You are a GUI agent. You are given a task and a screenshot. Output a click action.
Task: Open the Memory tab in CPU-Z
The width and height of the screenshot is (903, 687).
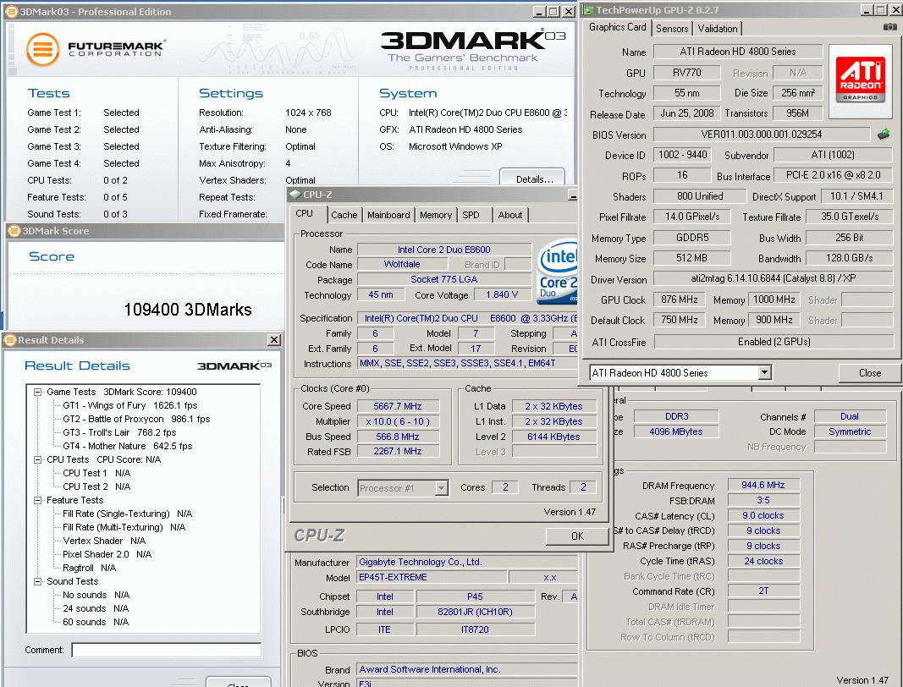[x=436, y=215]
